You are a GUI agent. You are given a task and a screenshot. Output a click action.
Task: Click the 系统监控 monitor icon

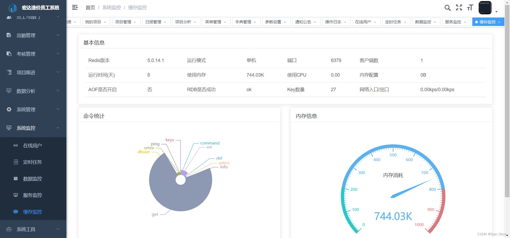tap(9, 128)
